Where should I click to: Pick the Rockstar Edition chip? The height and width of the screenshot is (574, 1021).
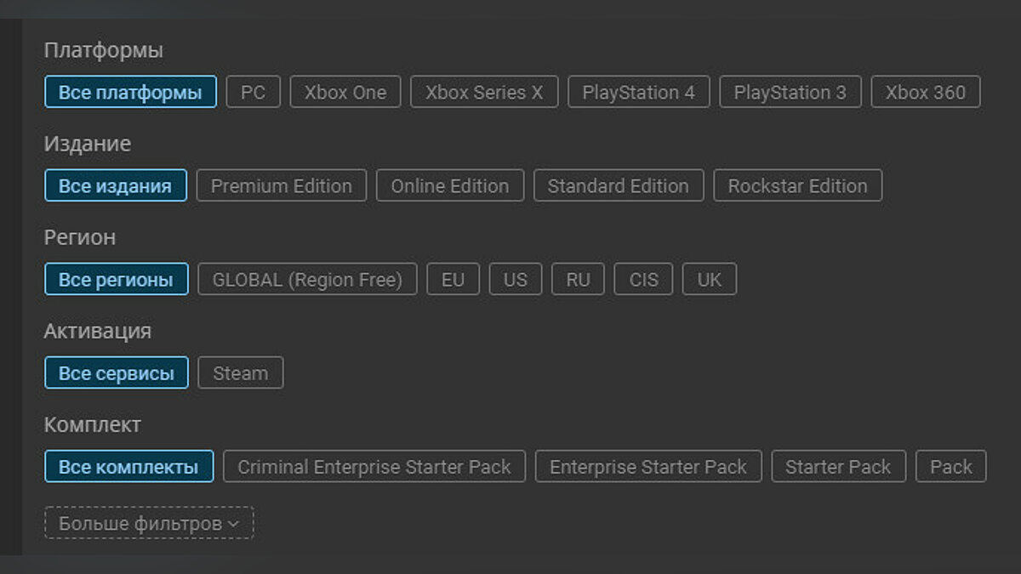(x=798, y=186)
